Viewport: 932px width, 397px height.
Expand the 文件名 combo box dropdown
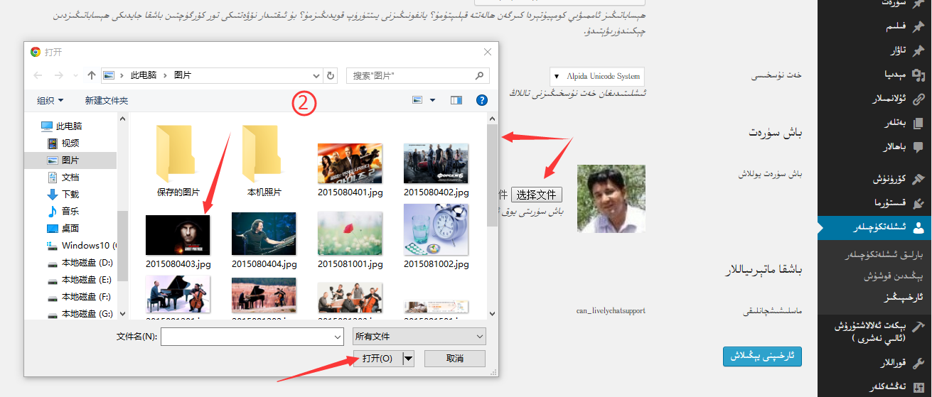[338, 337]
